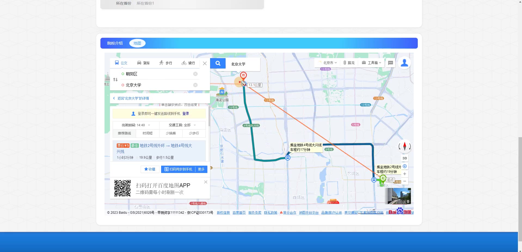Click the 13.1公里 distance label
This screenshot has width=522, height=252.
click(255, 85)
